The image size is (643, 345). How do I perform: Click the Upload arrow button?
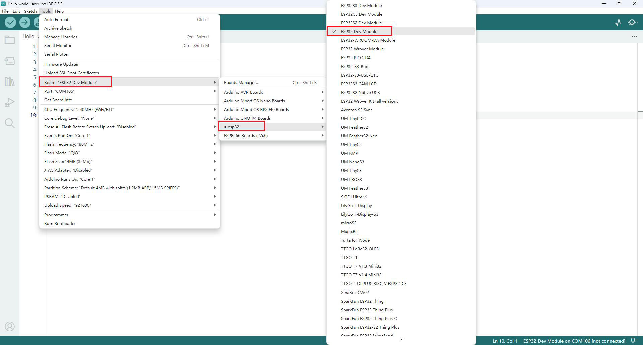24,22
